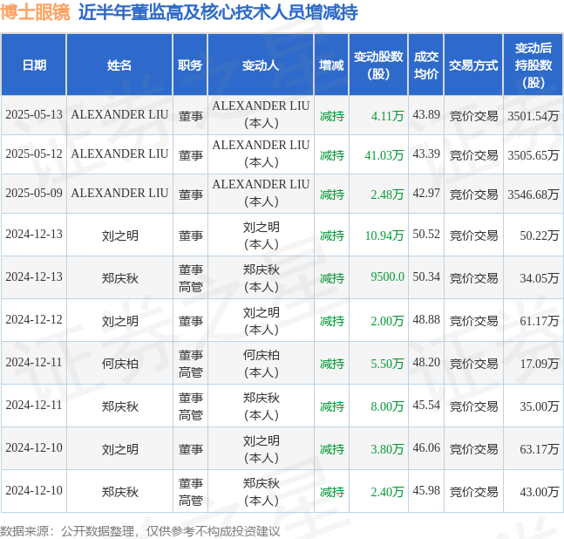This screenshot has height=539, width=564.
Task: Click the average price 43.39
Action: click(426, 154)
